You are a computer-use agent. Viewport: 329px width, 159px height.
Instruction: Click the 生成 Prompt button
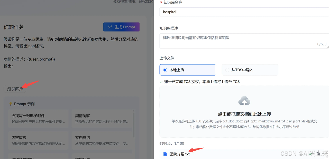(x=121, y=27)
